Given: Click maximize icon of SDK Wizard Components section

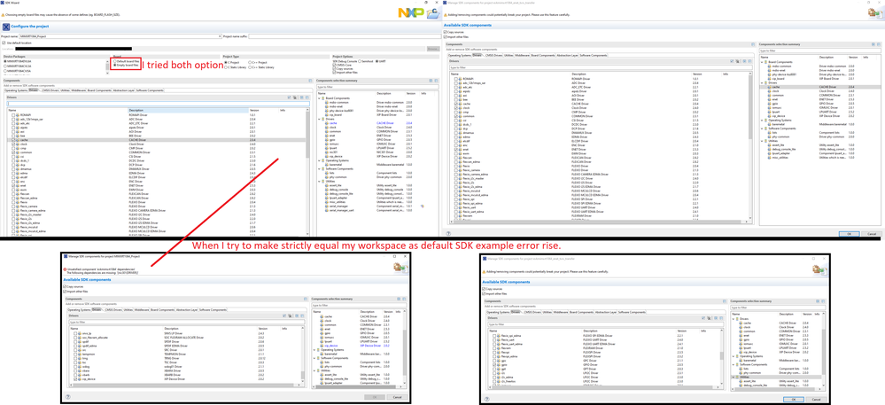Looking at the screenshot, I should tap(310, 81).
